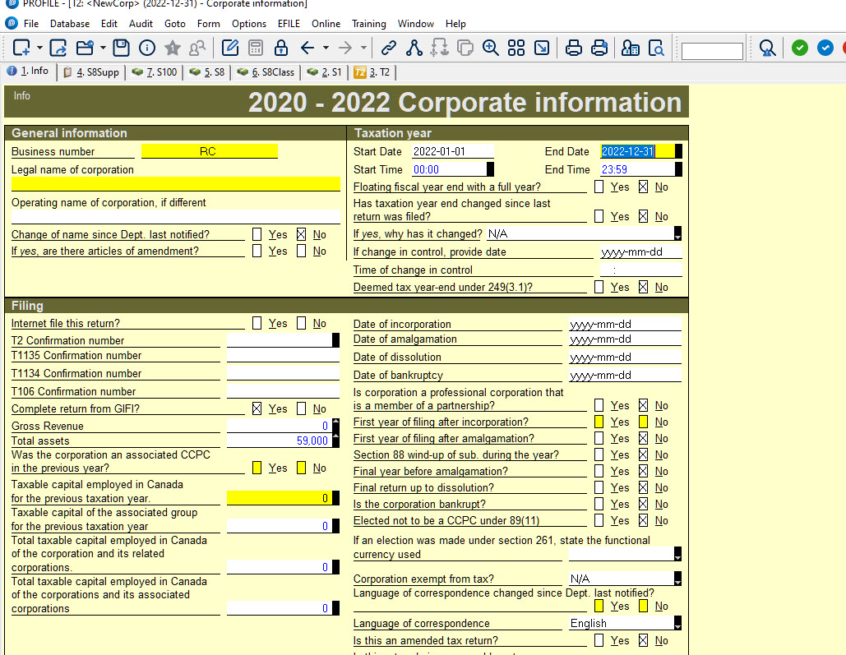Click the Back navigation arrow
Viewport: 846px width, 655px height.
(x=307, y=48)
